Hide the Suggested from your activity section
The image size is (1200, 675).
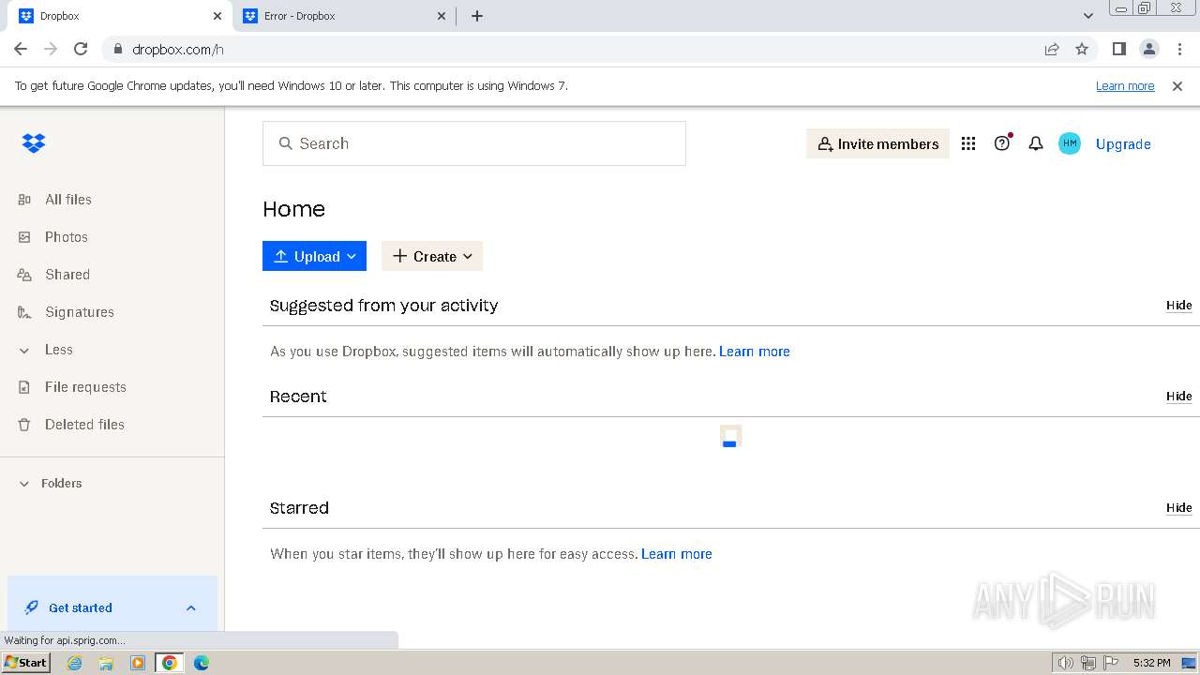click(1178, 306)
